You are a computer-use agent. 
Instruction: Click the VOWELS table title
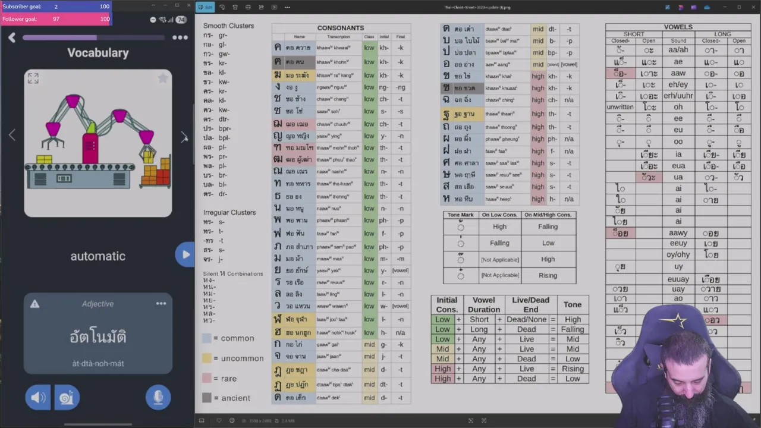point(678,27)
